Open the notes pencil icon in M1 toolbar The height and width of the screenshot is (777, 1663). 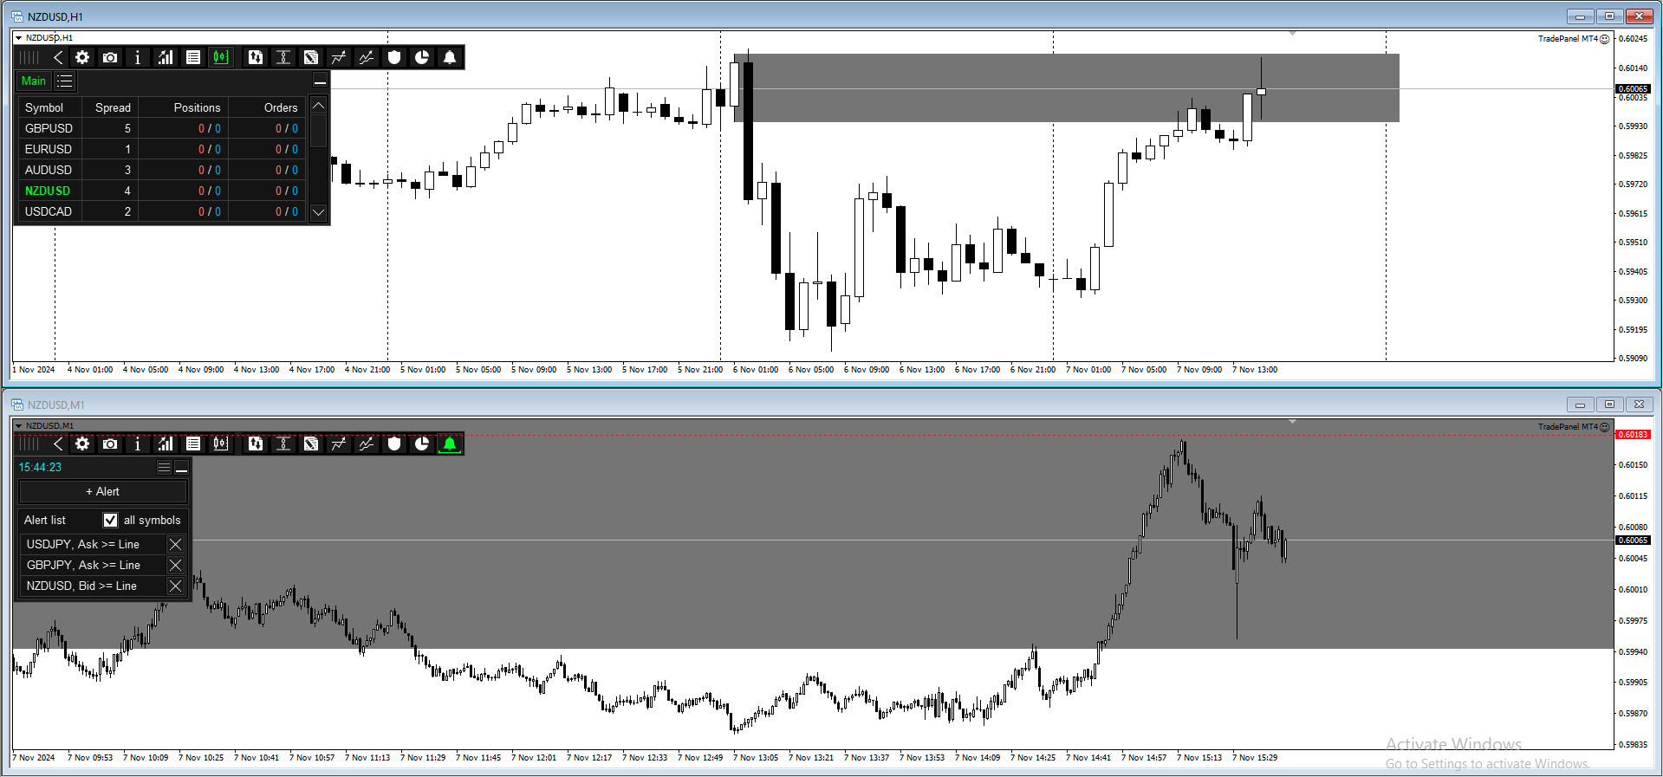pos(311,444)
